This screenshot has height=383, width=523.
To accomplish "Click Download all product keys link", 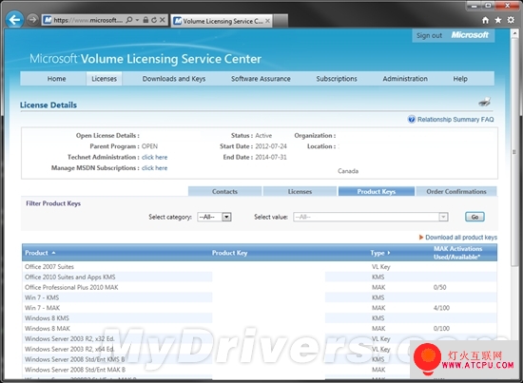I will click(x=461, y=238).
